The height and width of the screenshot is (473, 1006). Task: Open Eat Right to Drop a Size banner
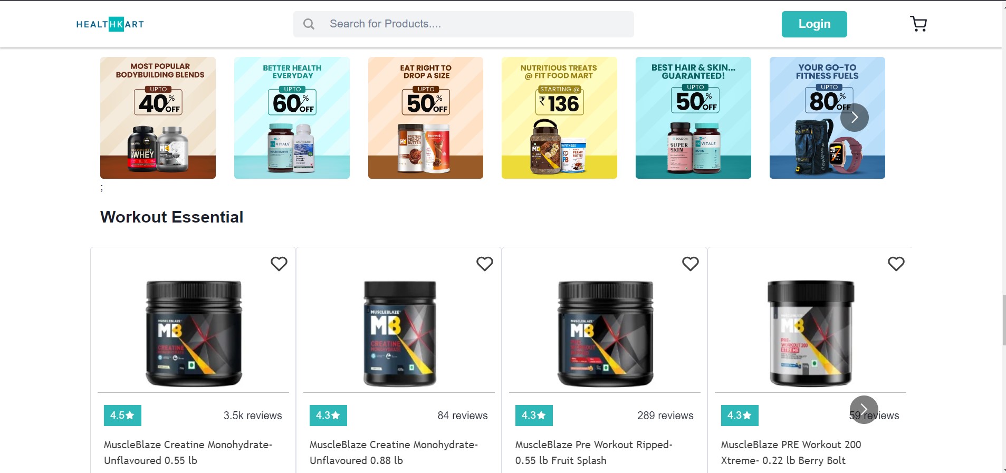click(426, 118)
